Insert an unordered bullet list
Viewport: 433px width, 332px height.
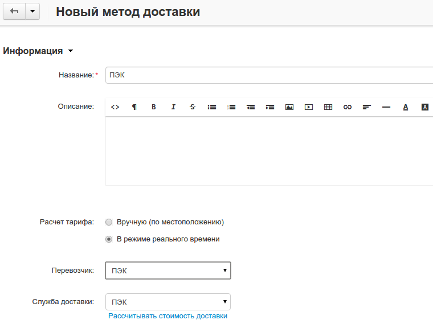click(212, 107)
